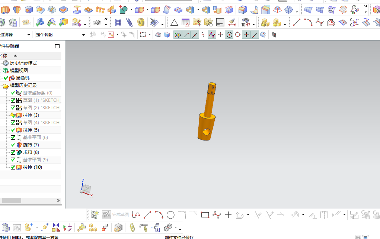Click the grid snap icon in selection bar
380x239 pixels.
pos(274,35)
